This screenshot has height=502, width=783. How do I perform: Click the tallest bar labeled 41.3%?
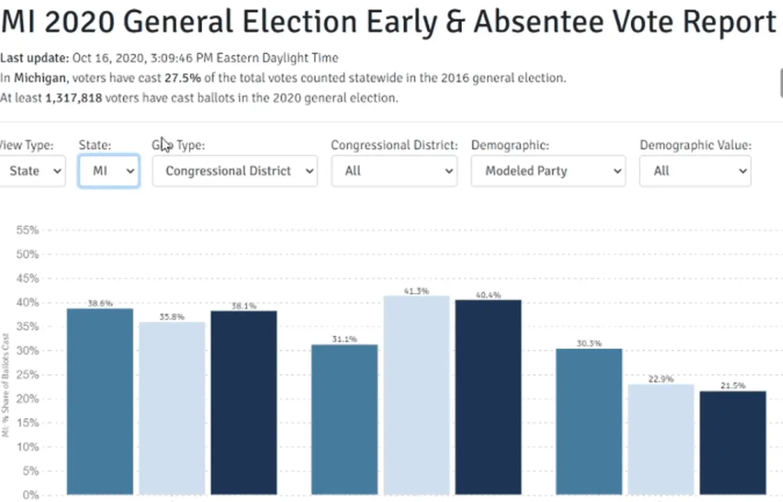click(x=416, y=395)
